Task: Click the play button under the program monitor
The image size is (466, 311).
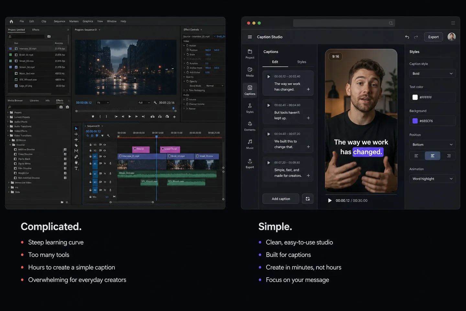Action: pos(129,117)
